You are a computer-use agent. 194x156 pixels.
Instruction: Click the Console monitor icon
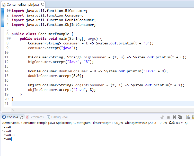pyautogui.click(x=4, y=117)
